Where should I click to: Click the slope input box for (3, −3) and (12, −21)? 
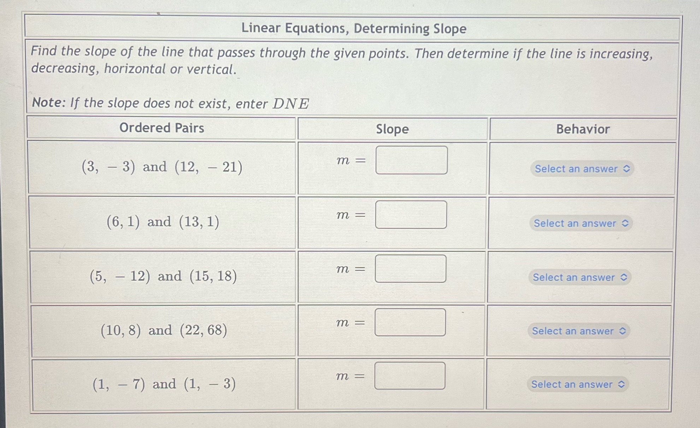tap(412, 161)
